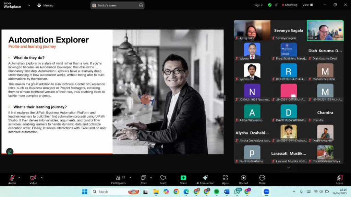Select Larassati Mustika participant tile
Viewport: 351px width, 197px height.
[x=289, y=154]
